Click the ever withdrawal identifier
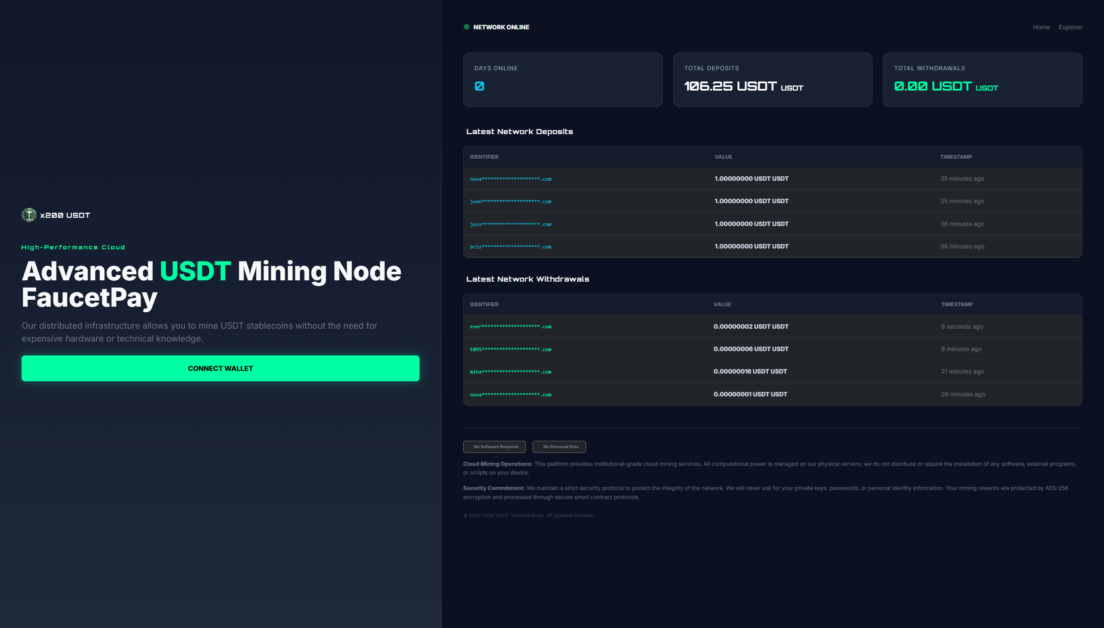1104x628 pixels. tap(511, 327)
